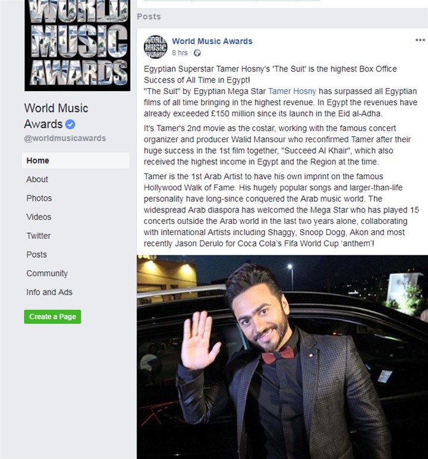Select the Home sidebar item

(75, 160)
